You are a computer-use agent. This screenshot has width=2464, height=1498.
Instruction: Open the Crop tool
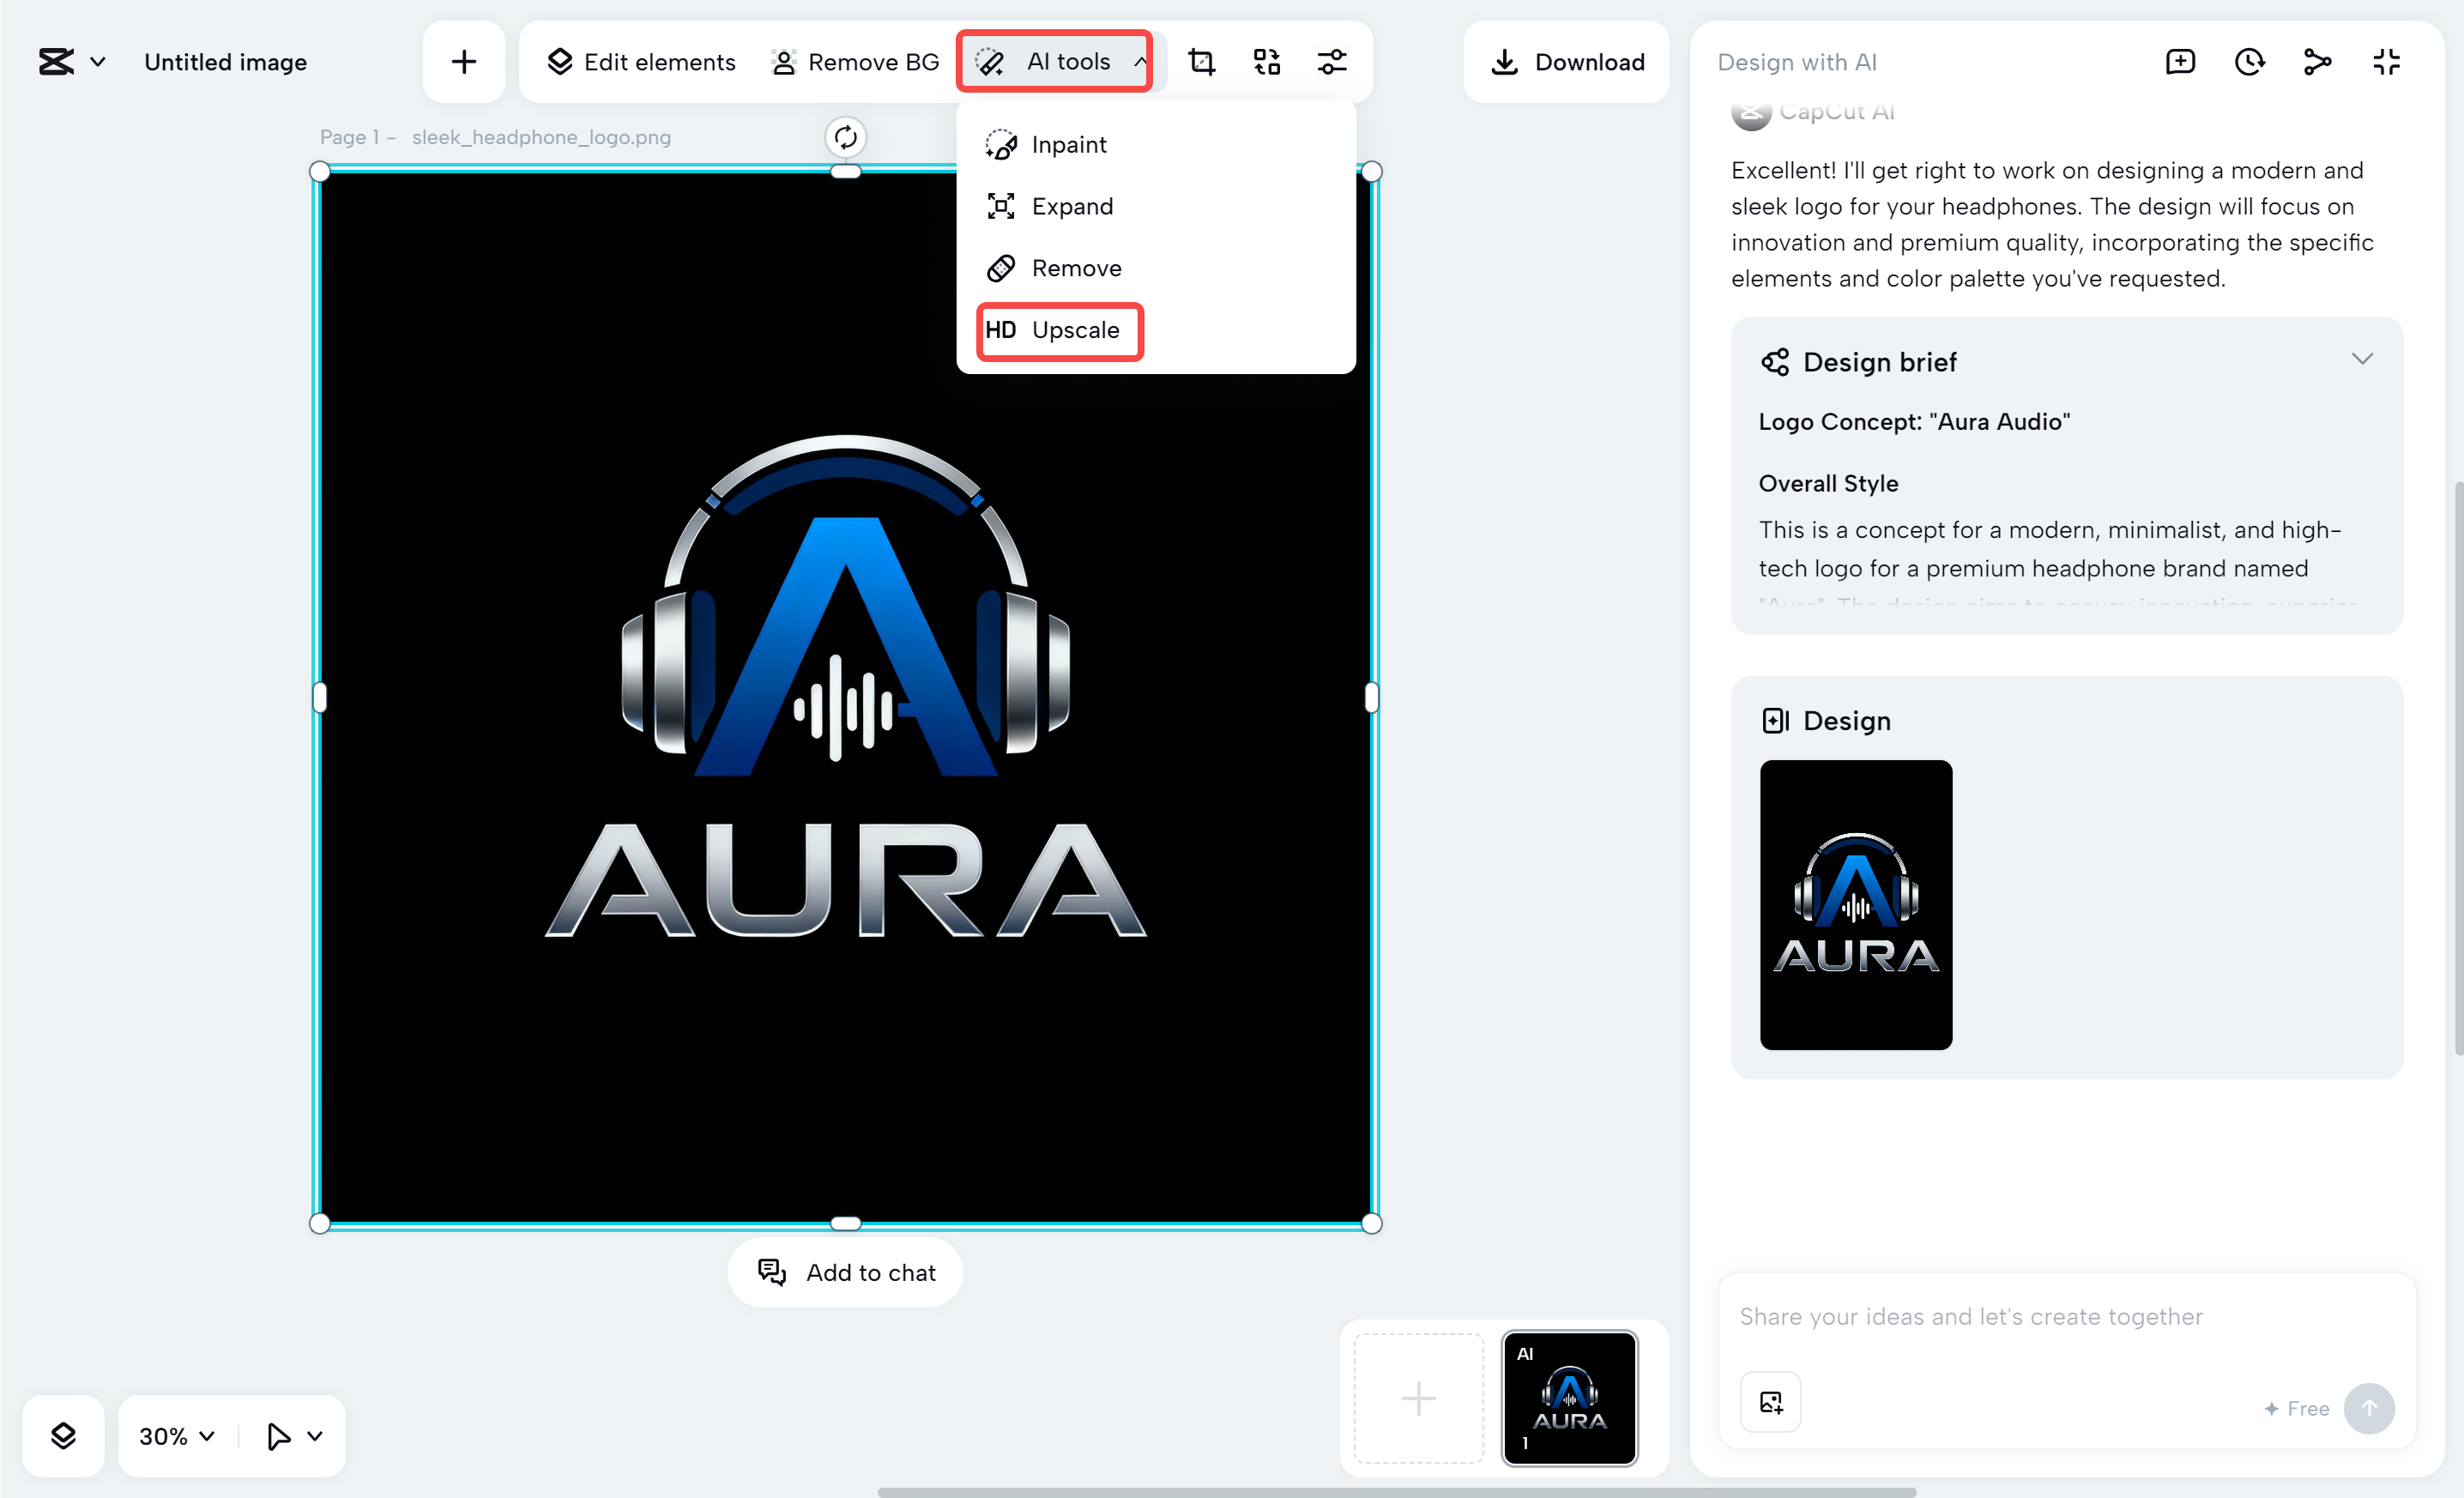click(x=1201, y=61)
